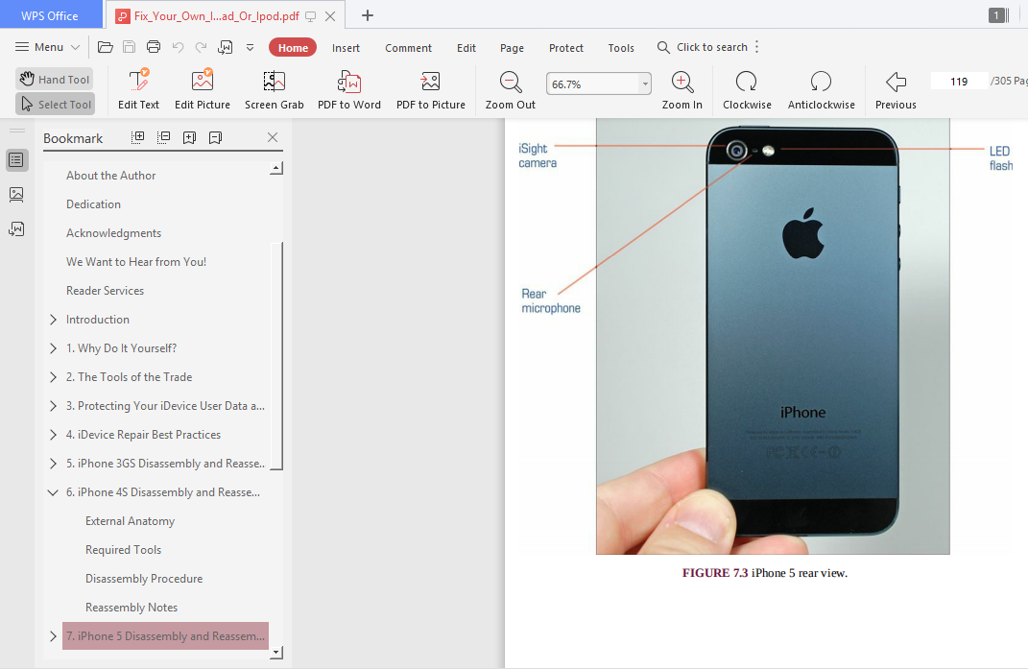1028x669 pixels.
Task: Collapse '6. iPhone 4S Disassembly' bookmark
Action: [53, 492]
